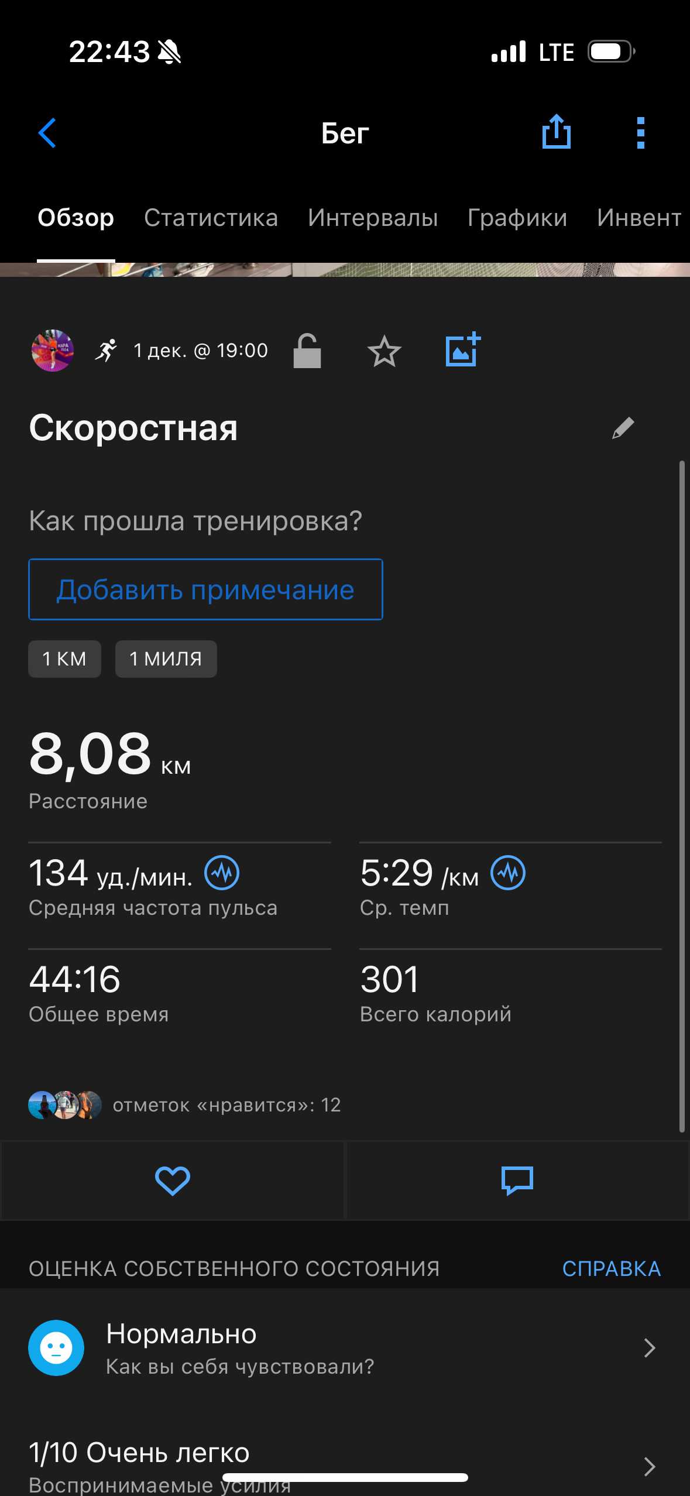Open the Интервалы tab
The image size is (690, 1496).
373,218
